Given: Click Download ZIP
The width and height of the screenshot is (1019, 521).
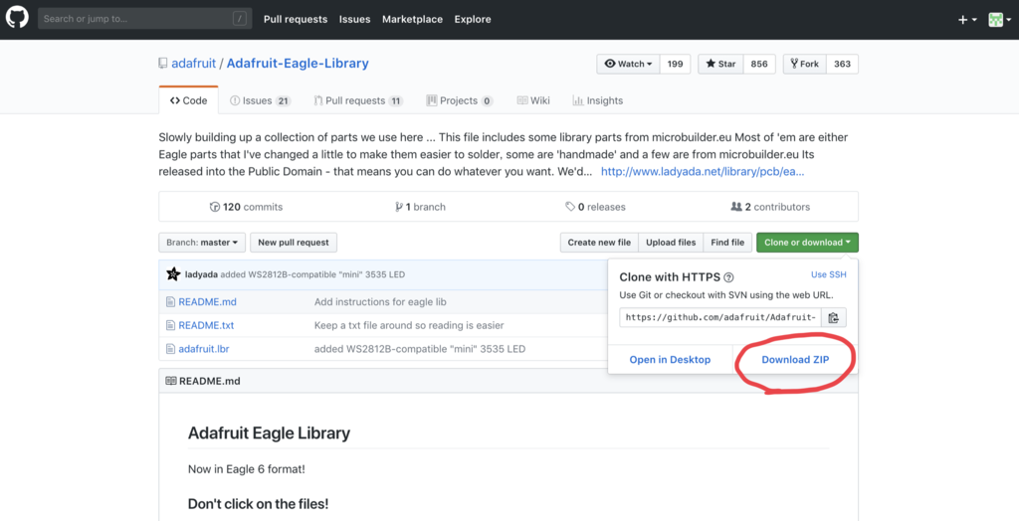Looking at the screenshot, I should click(x=795, y=359).
